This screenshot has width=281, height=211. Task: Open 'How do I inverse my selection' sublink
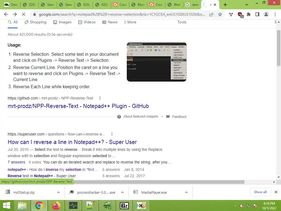pyautogui.click(x=53, y=170)
